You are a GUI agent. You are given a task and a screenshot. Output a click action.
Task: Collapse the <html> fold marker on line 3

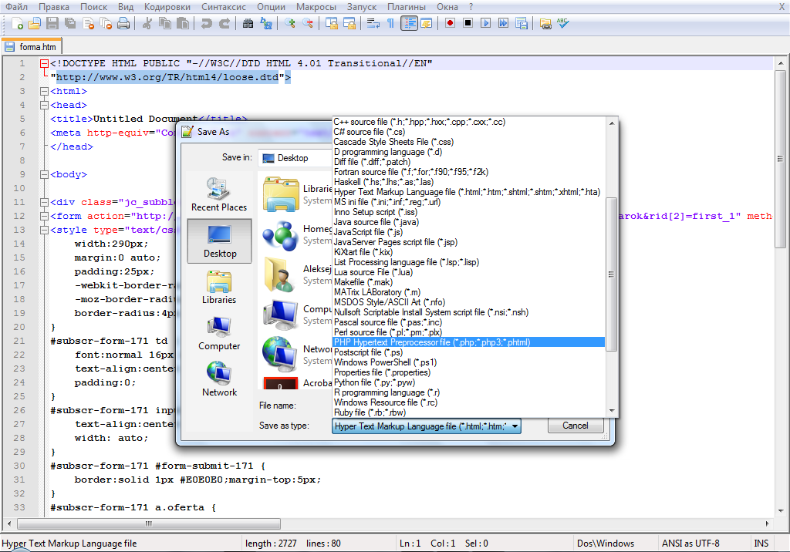(x=44, y=91)
